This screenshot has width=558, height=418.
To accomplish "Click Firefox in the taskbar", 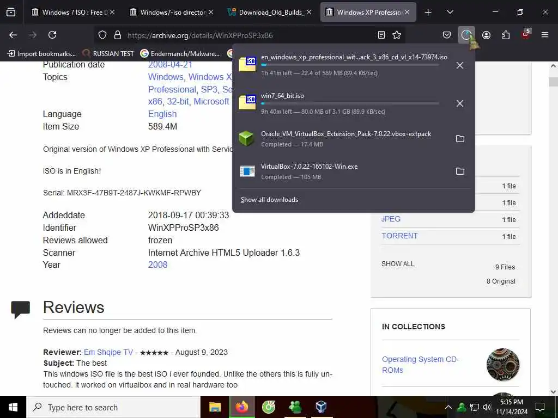I will tap(241, 407).
